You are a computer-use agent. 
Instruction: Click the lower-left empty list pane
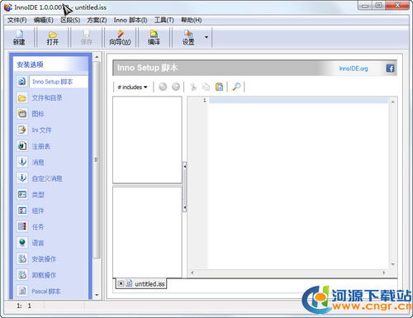click(x=147, y=232)
